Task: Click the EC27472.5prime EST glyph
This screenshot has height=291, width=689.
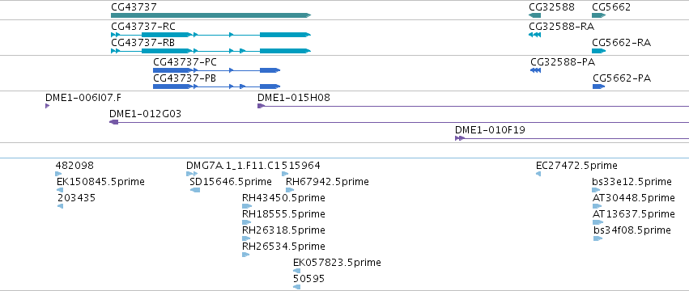Action: [538, 174]
